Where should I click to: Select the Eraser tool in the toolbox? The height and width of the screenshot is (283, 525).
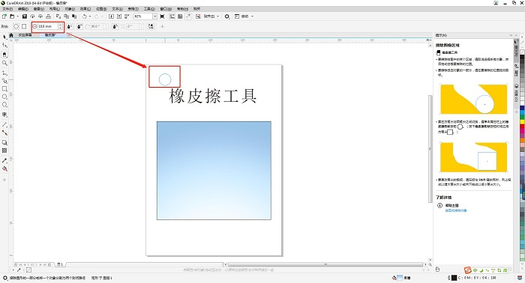coord(4,55)
